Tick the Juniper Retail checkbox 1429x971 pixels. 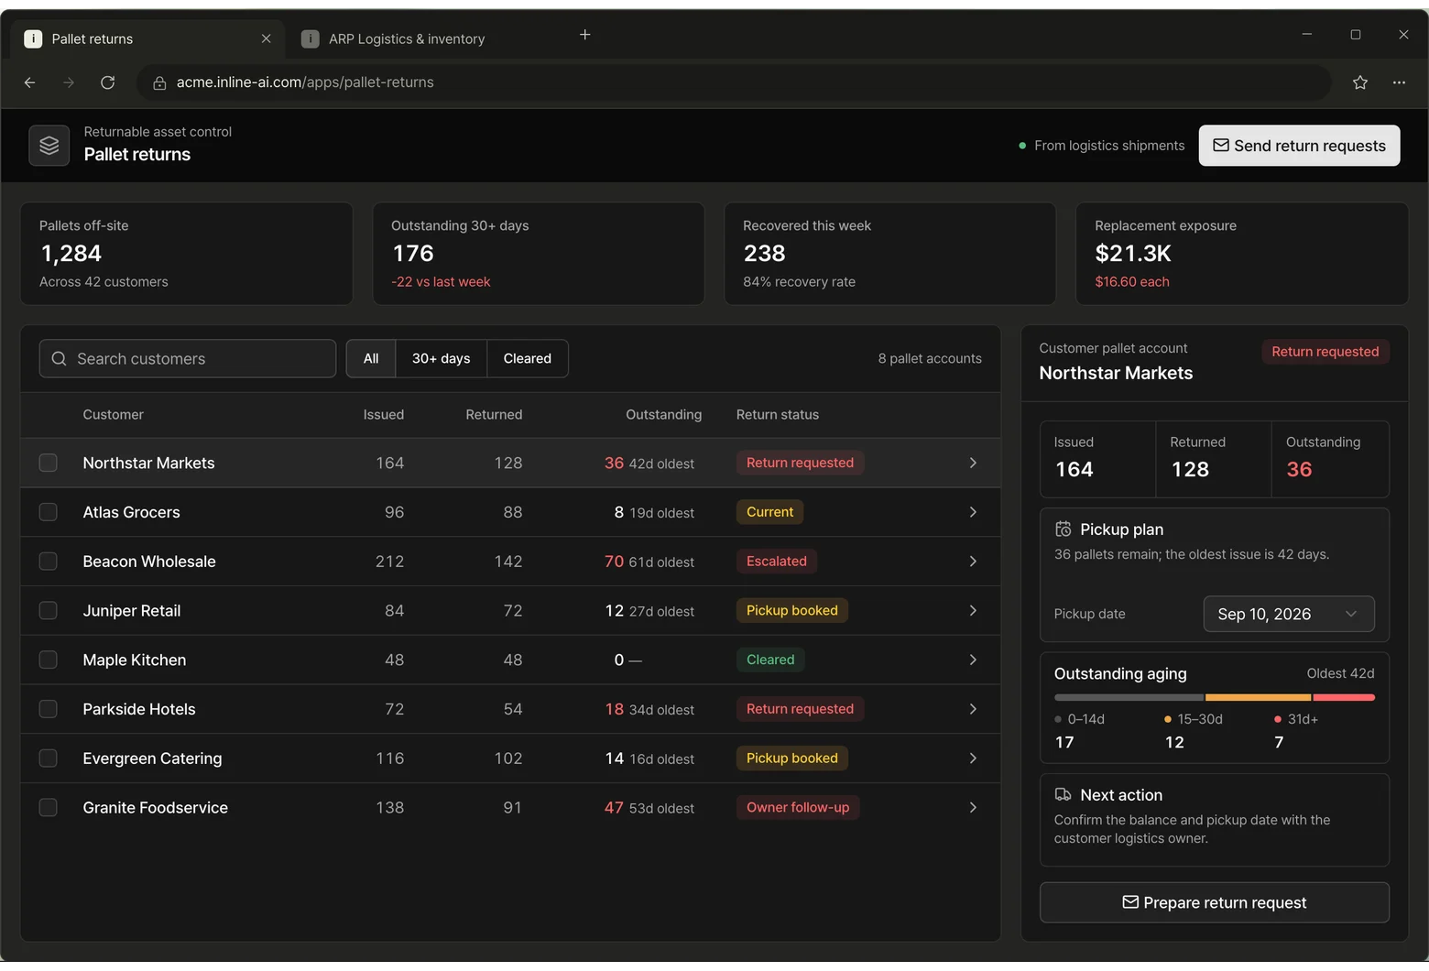[x=49, y=610]
